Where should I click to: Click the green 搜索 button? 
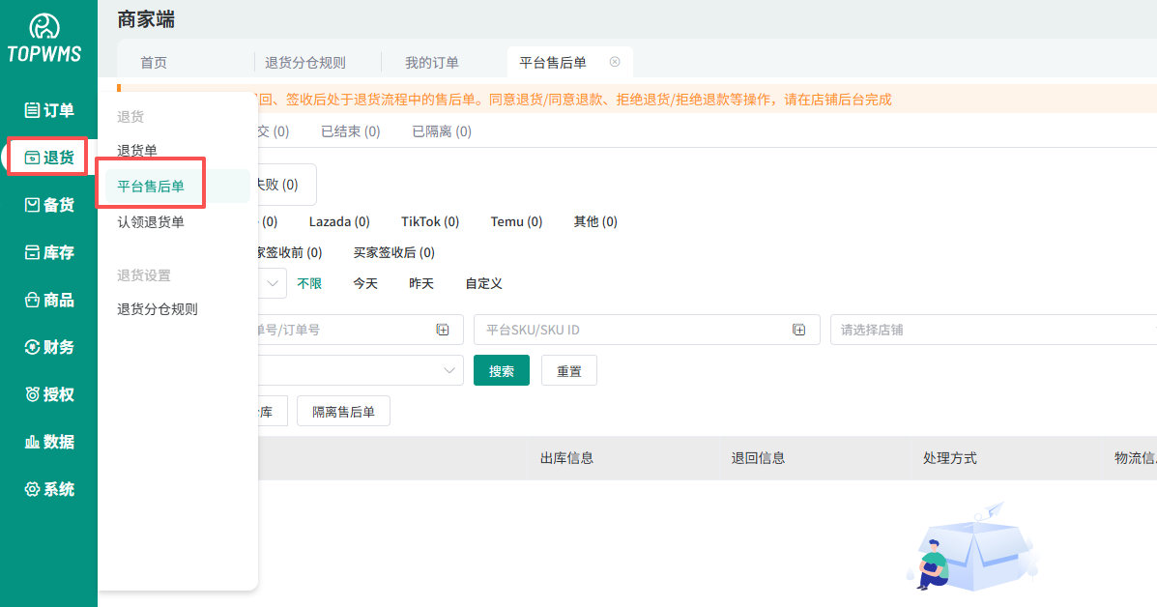click(x=501, y=370)
